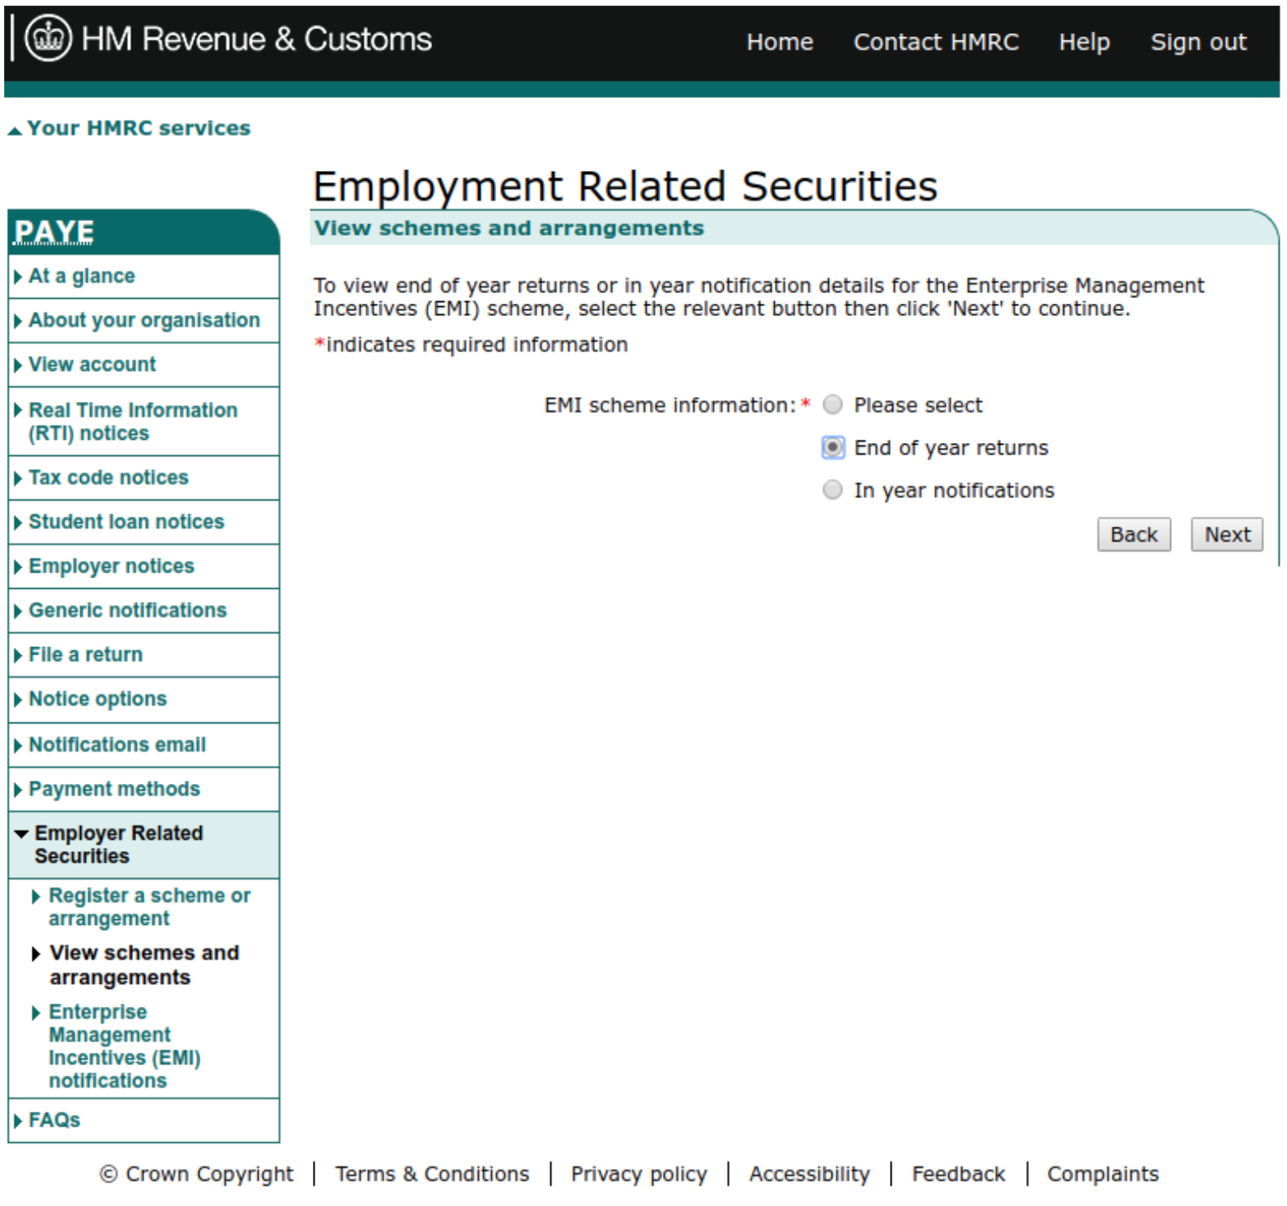Open Help in the top navigation
The width and height of the screenshot is (1287, 1206).
click(x=1084, y=42)
